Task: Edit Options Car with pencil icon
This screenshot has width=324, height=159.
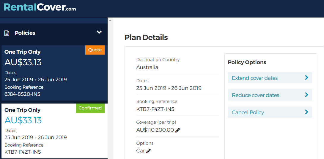Action: click(148, 151)
